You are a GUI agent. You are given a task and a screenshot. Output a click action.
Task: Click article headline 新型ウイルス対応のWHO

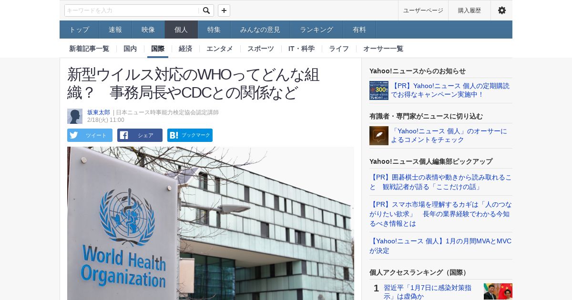point(194,83)
